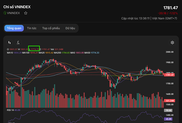Screen dimensions: 182x123
Task: Click the index price 1781.47 at top
Action: 170,8
